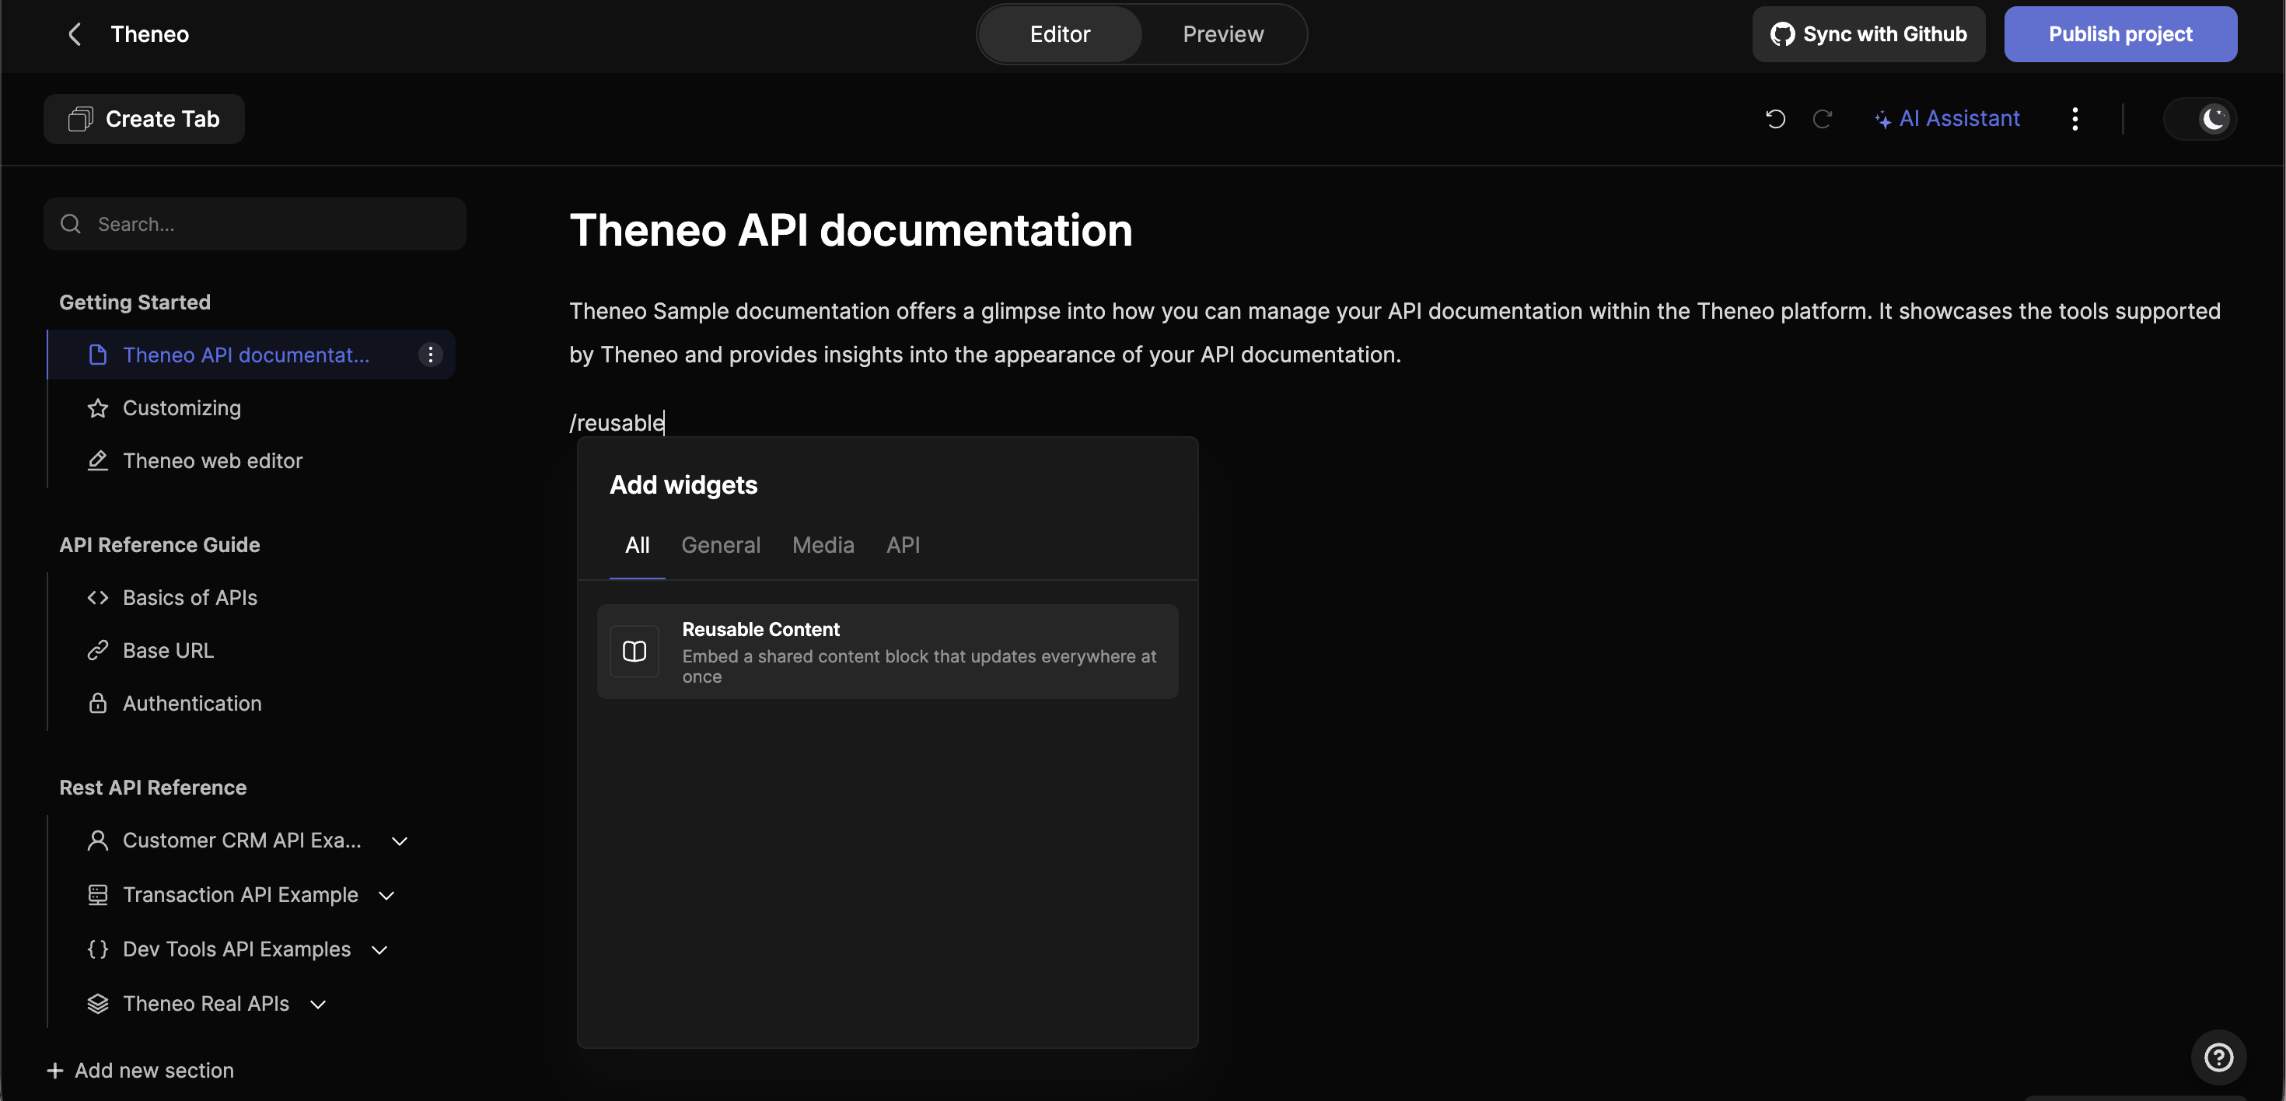Click the Theneo project name
This screenshot has height=1101, width=2286.
pos(149,34)
